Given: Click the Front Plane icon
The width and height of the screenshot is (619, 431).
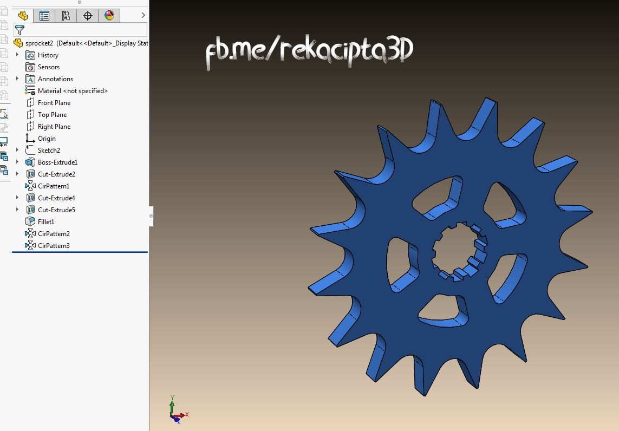Looking at the screenshot, I should 30,103.
